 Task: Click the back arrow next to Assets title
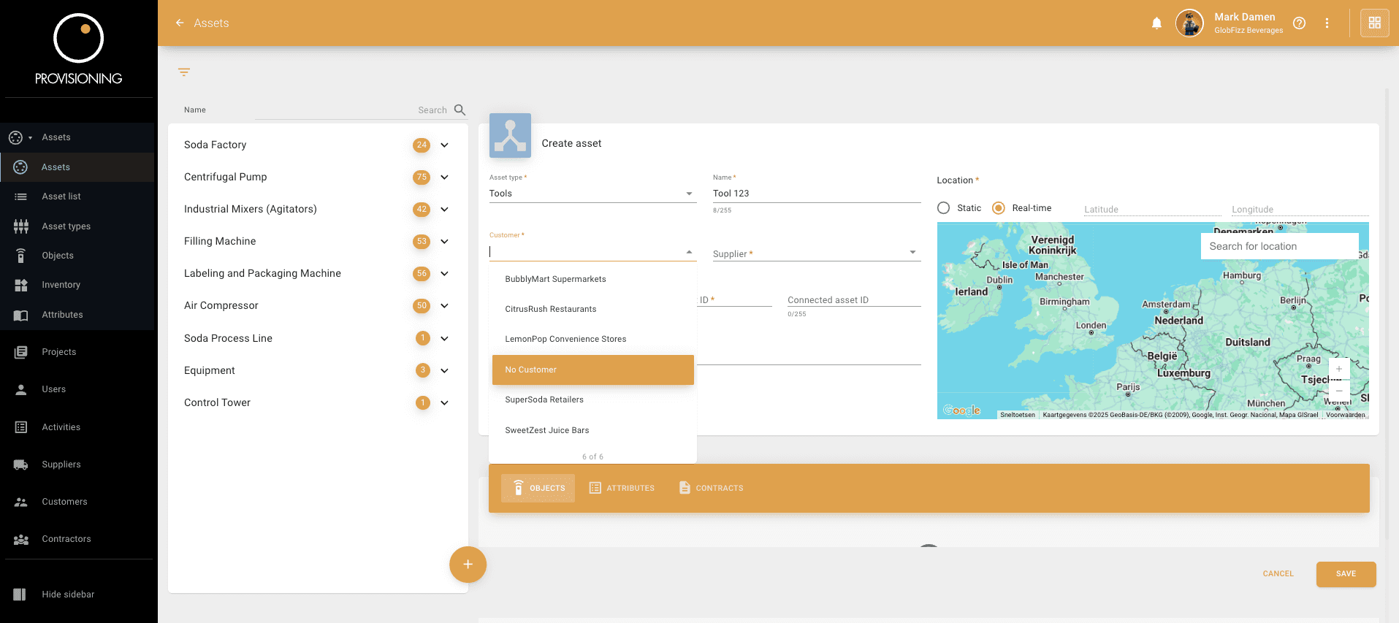[180, 23]
